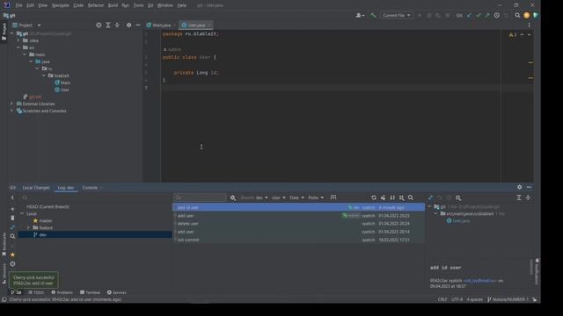Image resolution: width=563 pixels, height=316 pixels.
Task: Open the Problems tool window button
Action: (x=62, y=292)
